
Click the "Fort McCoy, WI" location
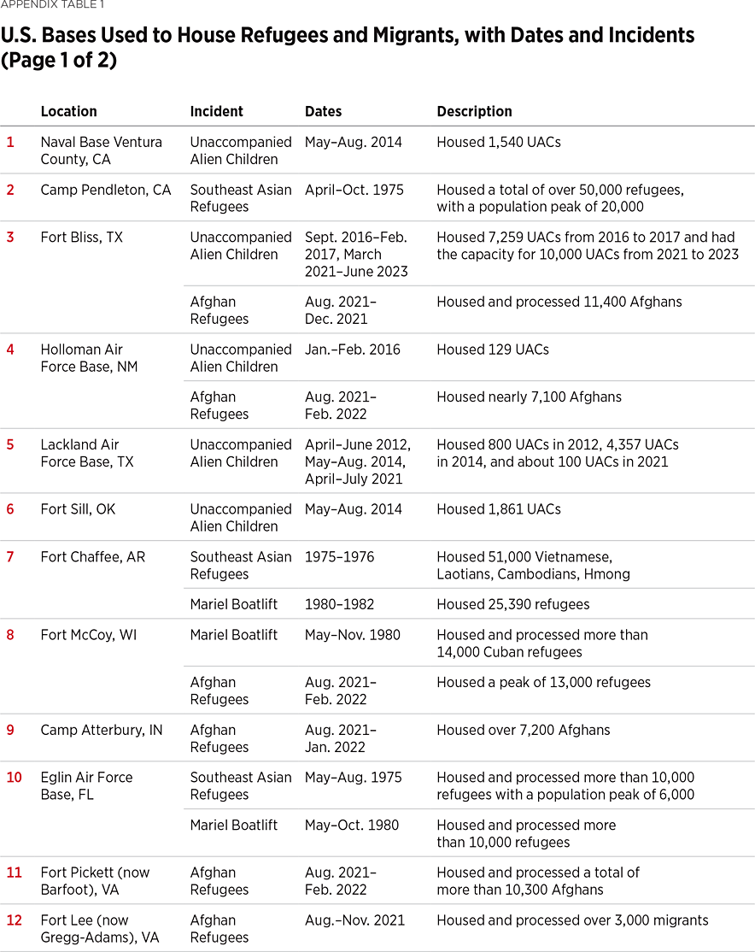[x=88, y=635]
